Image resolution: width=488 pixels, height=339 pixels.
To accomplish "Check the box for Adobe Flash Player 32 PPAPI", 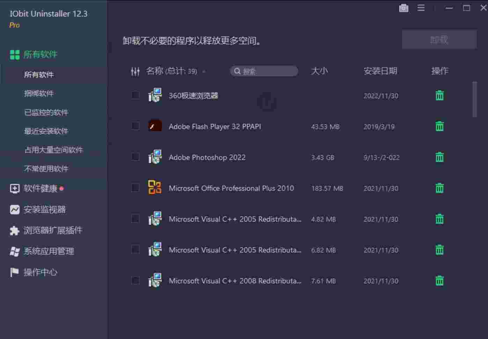I will 135,126.
